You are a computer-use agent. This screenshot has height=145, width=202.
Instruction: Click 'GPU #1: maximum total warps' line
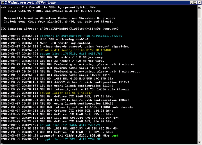click(x=55, y=75)
